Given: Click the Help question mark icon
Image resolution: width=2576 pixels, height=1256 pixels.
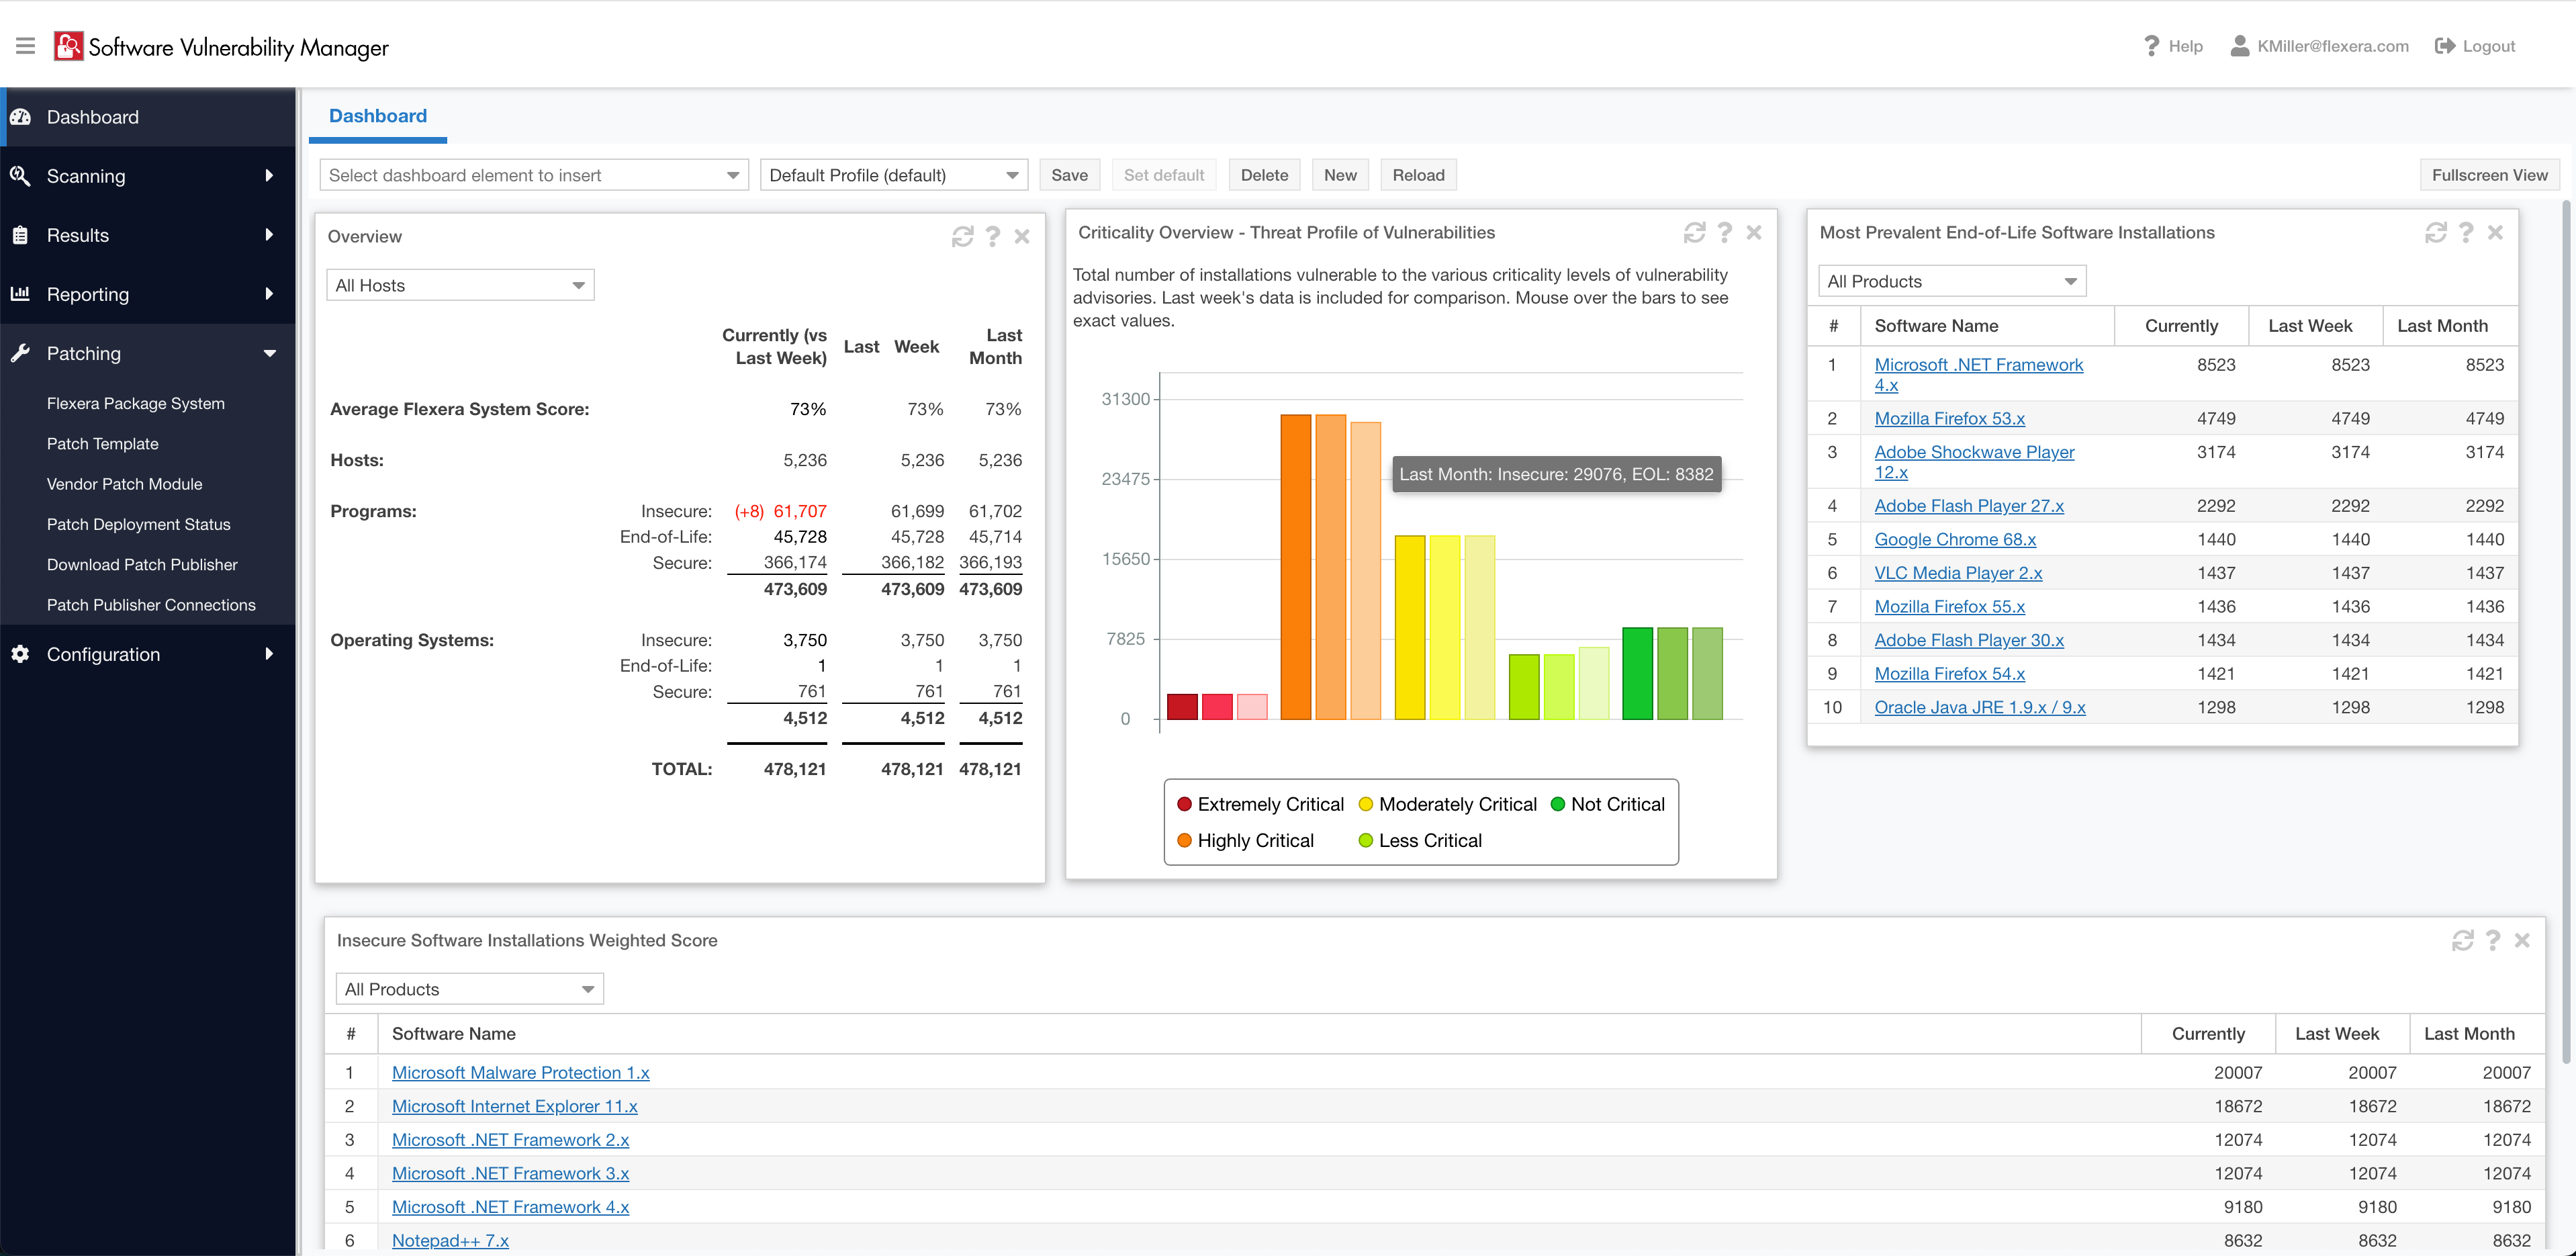Looking at the screenshot, I should point(2151,46).
